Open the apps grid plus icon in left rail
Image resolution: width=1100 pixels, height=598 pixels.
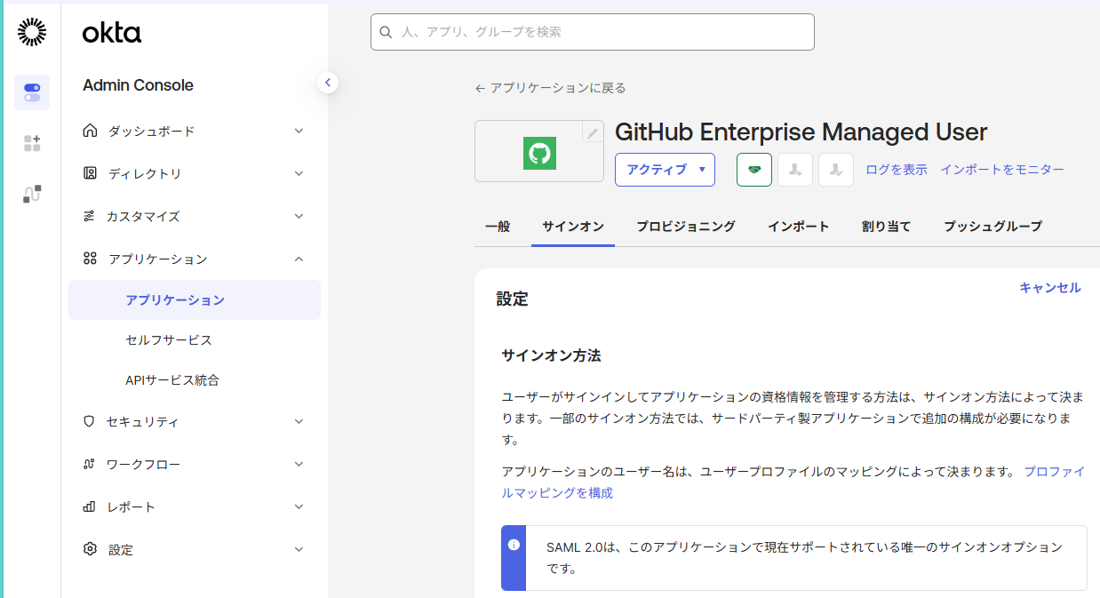pos(32,143)
